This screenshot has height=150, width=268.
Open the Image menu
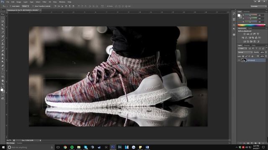click(18, 2)
